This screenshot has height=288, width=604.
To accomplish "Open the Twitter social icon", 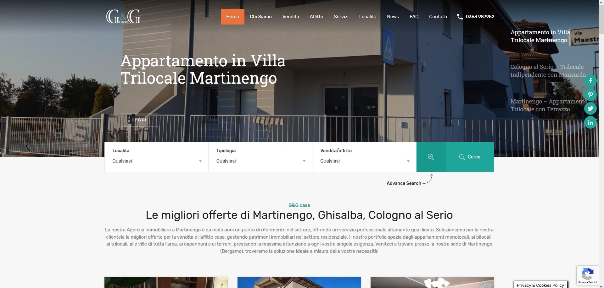I will coord(590,108).
